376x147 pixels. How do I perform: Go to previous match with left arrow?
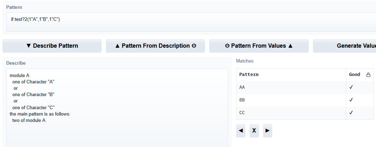pyautogui.click(x=241, y=130)
